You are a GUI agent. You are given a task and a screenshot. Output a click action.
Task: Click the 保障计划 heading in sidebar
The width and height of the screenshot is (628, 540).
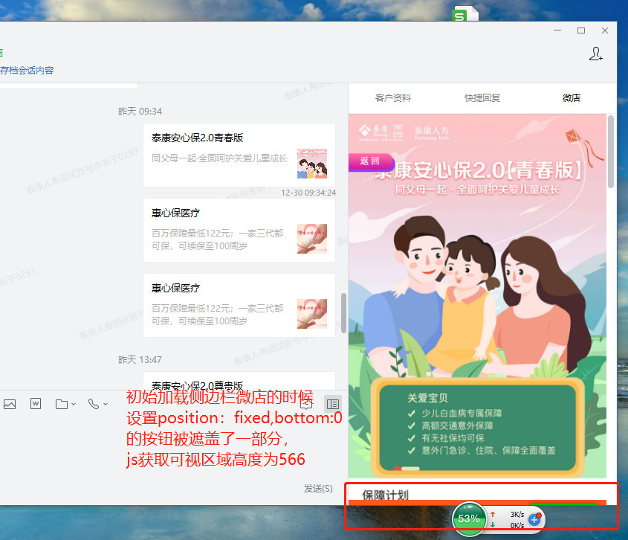385,495
